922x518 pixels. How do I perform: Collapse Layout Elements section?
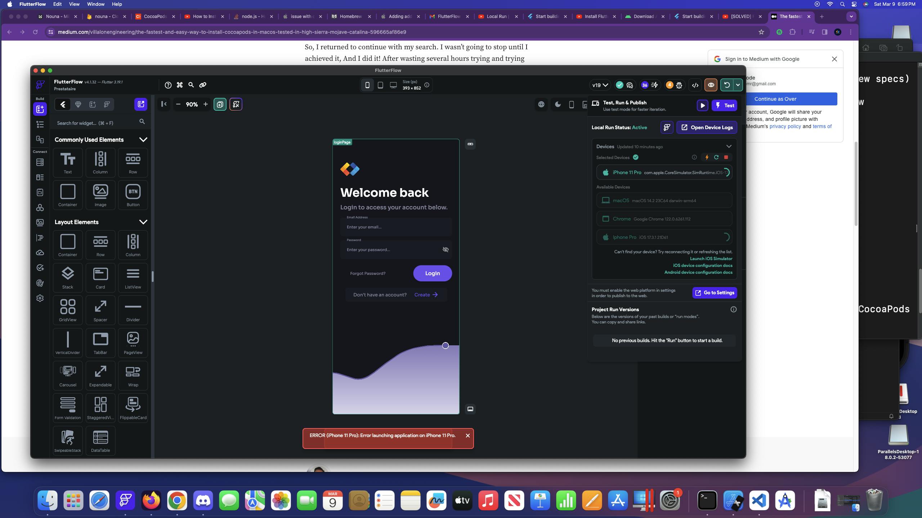pos(143,222)
